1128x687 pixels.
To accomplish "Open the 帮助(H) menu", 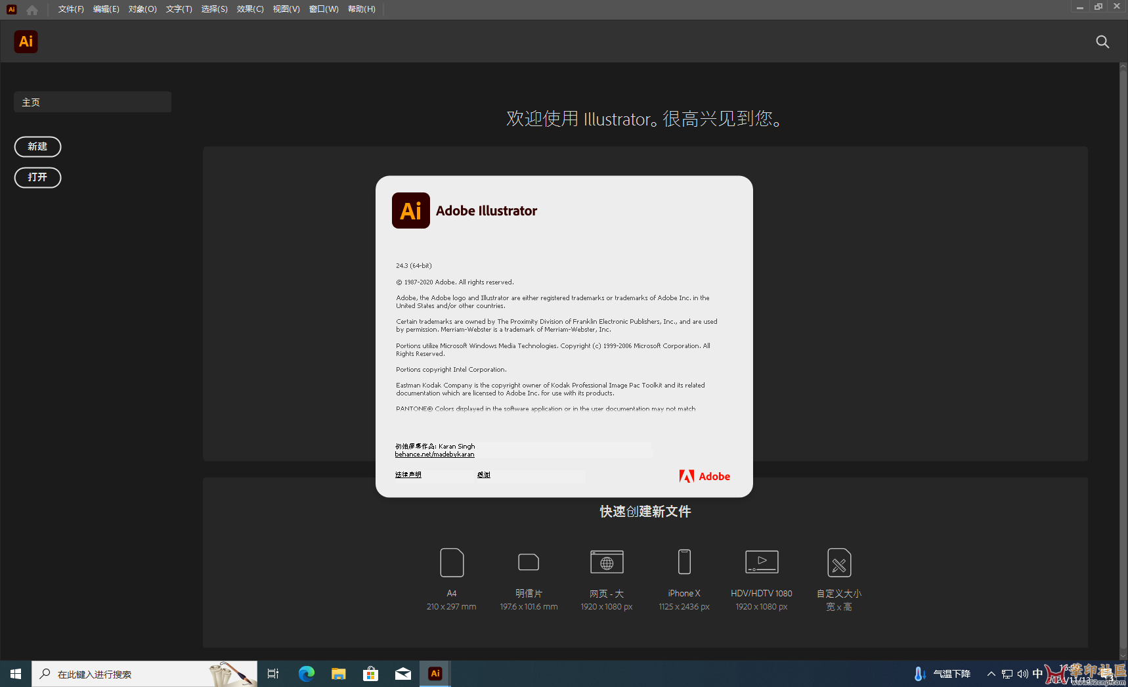I will point(362,9).
